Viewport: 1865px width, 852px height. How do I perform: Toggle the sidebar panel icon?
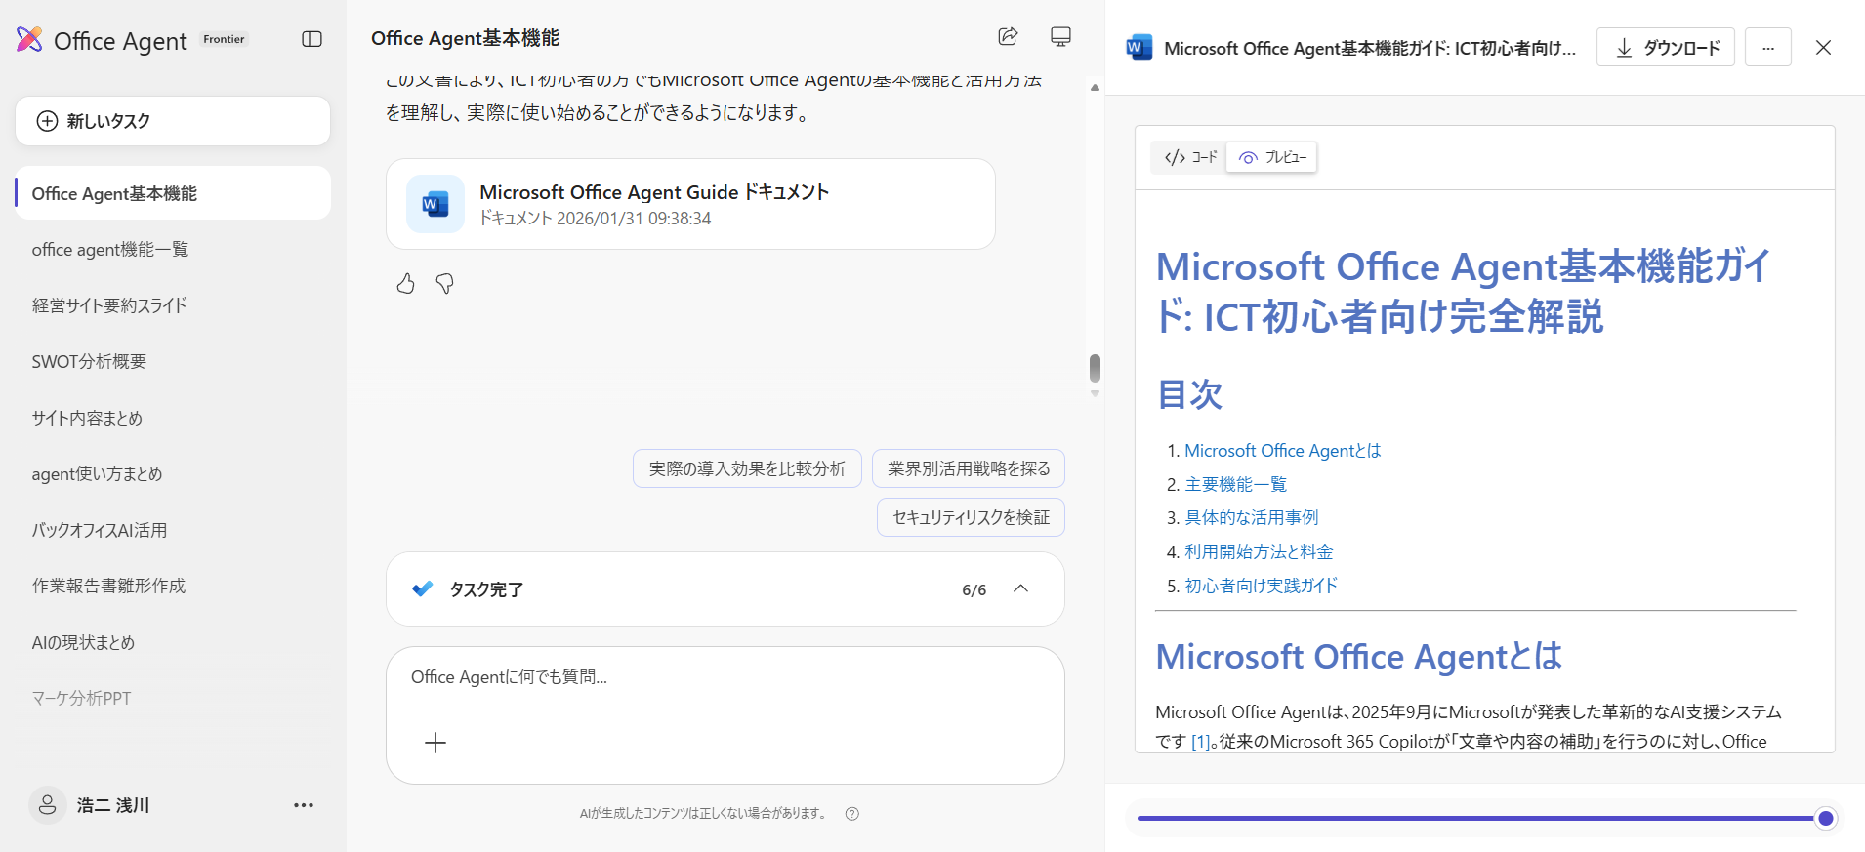pos(311,39)
